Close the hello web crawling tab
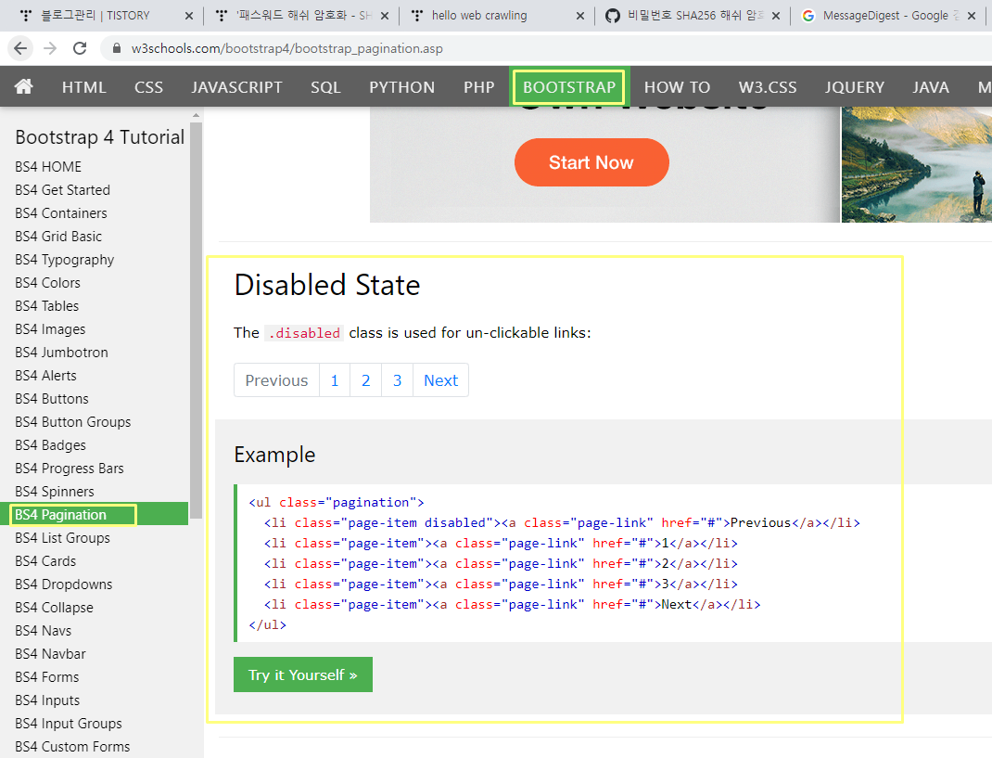 580,16
